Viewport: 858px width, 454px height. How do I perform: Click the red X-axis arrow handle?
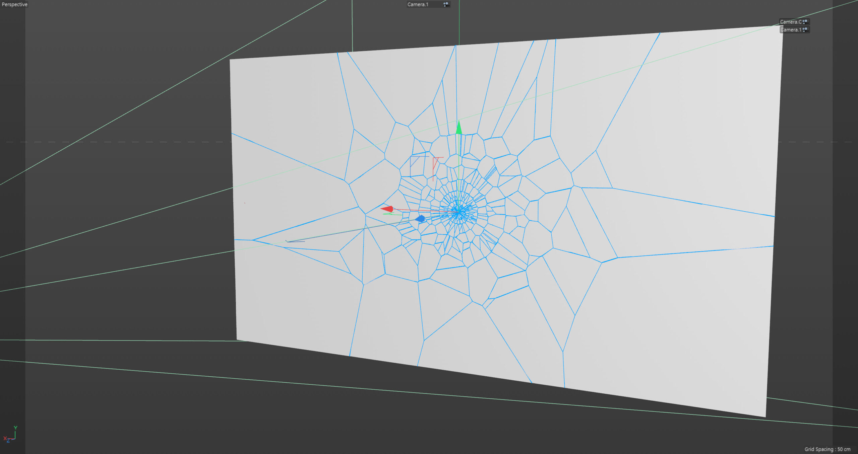387,209
